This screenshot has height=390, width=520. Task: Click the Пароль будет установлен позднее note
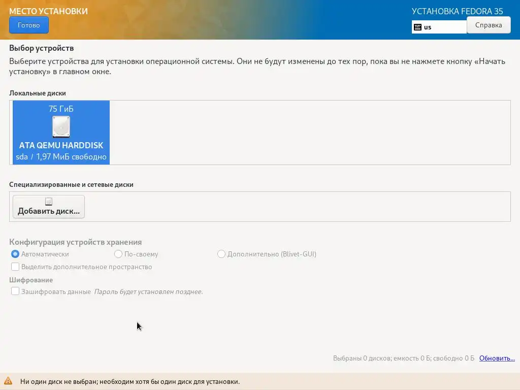(x=149, y=292)
